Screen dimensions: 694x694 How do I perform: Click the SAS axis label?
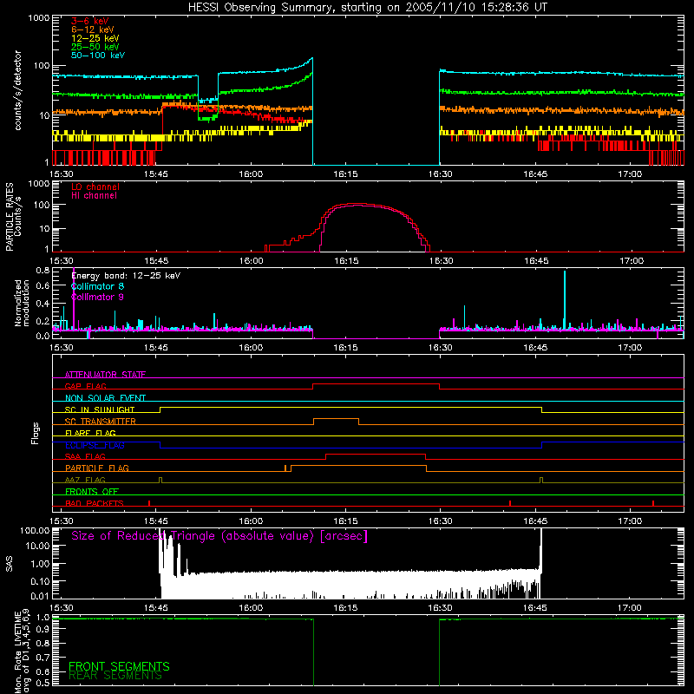tap(10, 564)
